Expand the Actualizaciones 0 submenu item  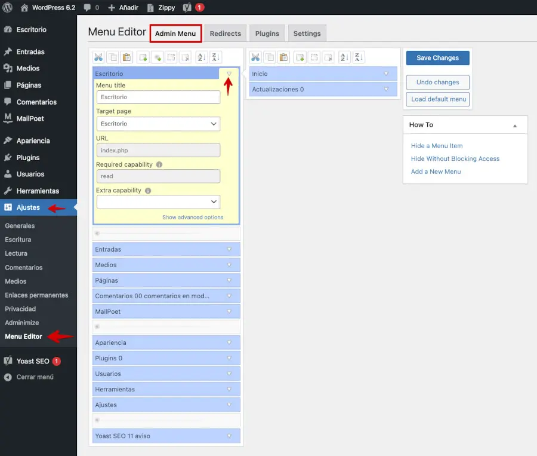pos(386,89)
